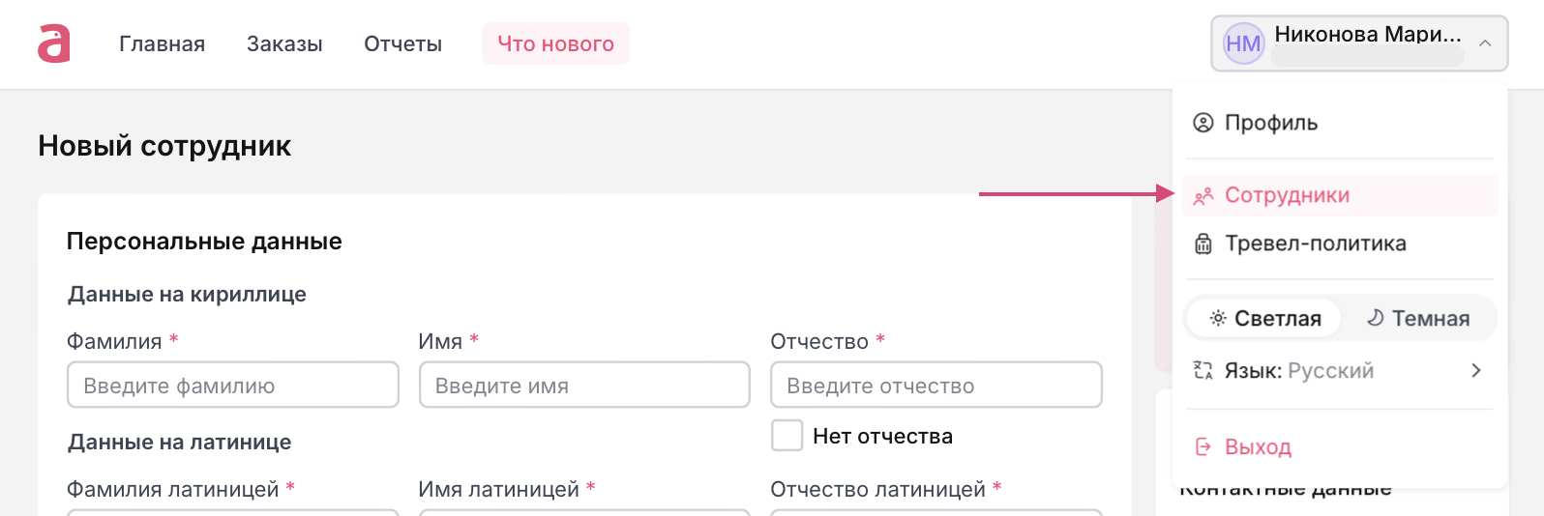
Task: Click the HM user avatar
Action: (x=1242, y=43)
